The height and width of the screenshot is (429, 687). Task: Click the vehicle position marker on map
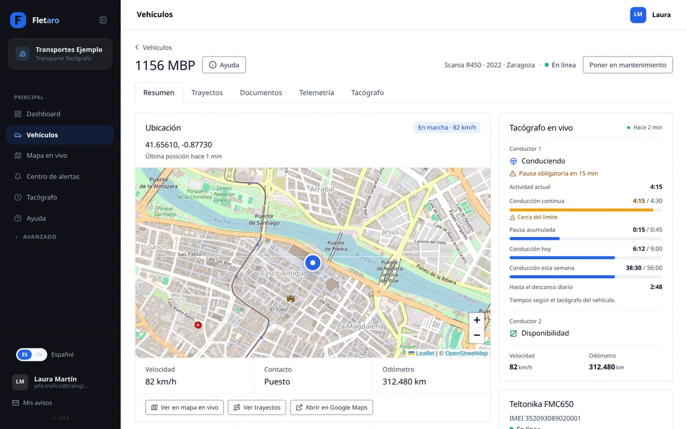coord(313,263)
